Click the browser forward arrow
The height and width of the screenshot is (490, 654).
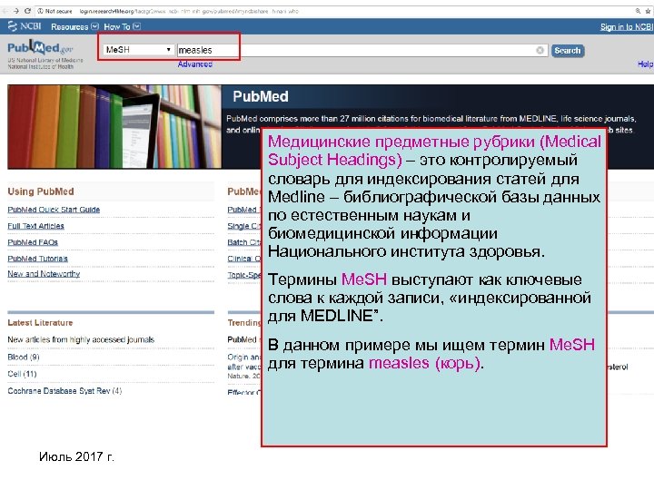coord(16,11)
